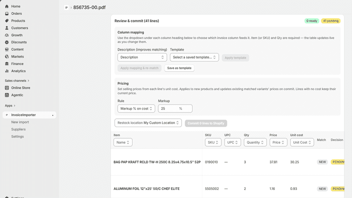Expand the Sales channels section
352x198 pixels.
pyautogui.click(x=17, y=81)
